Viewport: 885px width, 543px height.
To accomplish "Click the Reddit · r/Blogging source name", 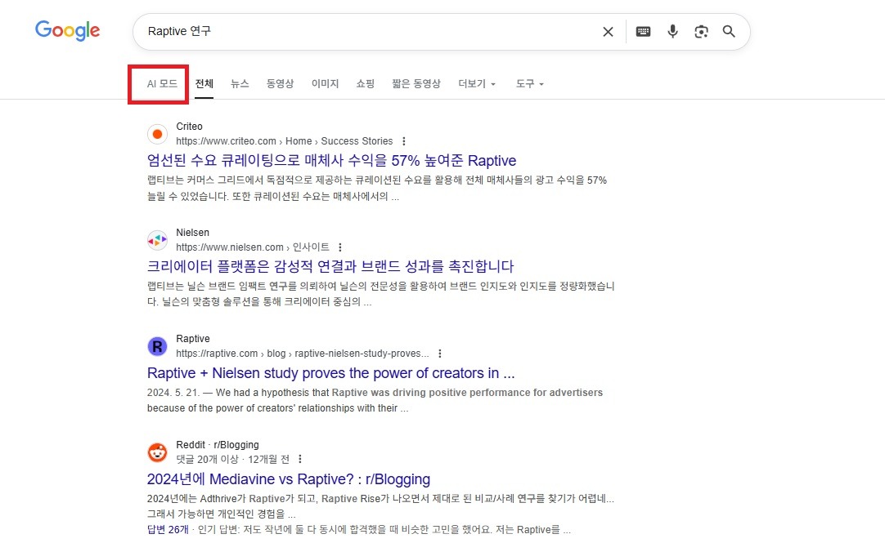I will tap(218, 445).
